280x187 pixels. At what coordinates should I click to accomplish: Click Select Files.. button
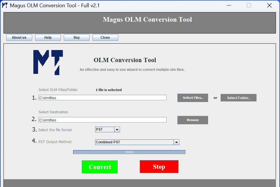click(x=193, y=98)
